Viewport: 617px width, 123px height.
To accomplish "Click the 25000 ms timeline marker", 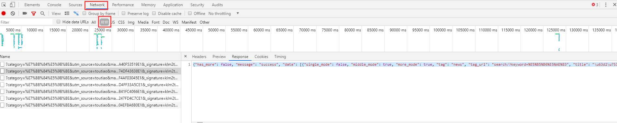I will pyautogui.click(x=103, y=30).
